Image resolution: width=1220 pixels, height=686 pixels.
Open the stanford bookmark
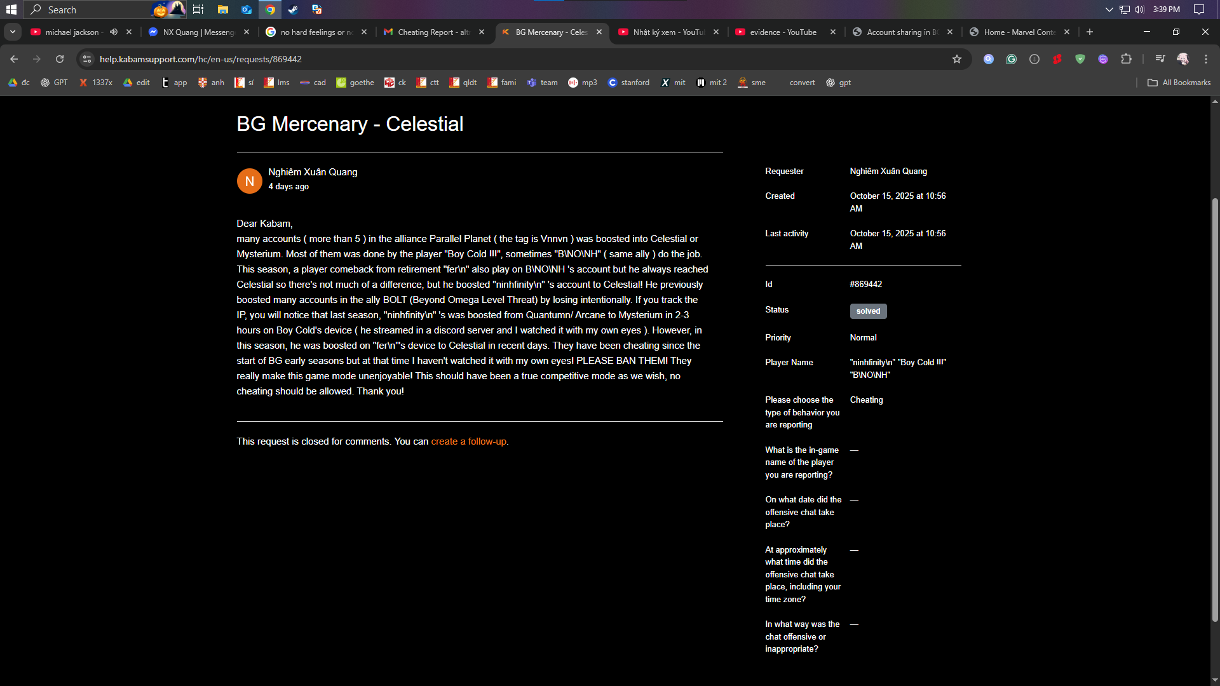[628, 83]
